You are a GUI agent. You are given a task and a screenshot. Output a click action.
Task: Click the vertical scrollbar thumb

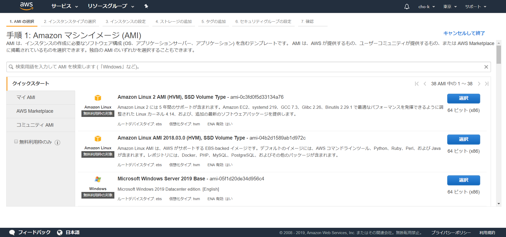click(x=499, y=55)
